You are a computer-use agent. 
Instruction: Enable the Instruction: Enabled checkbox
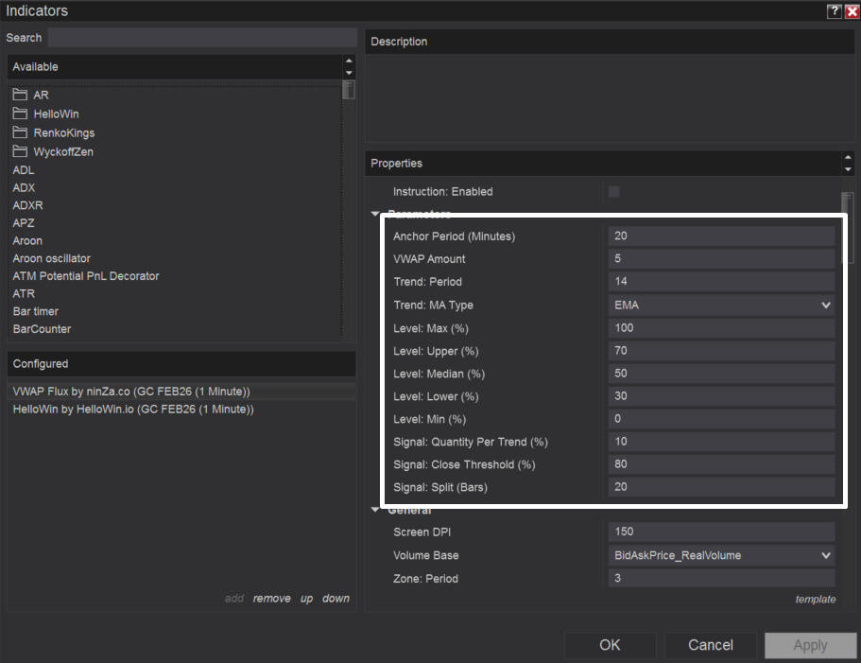tap(614, 192)
